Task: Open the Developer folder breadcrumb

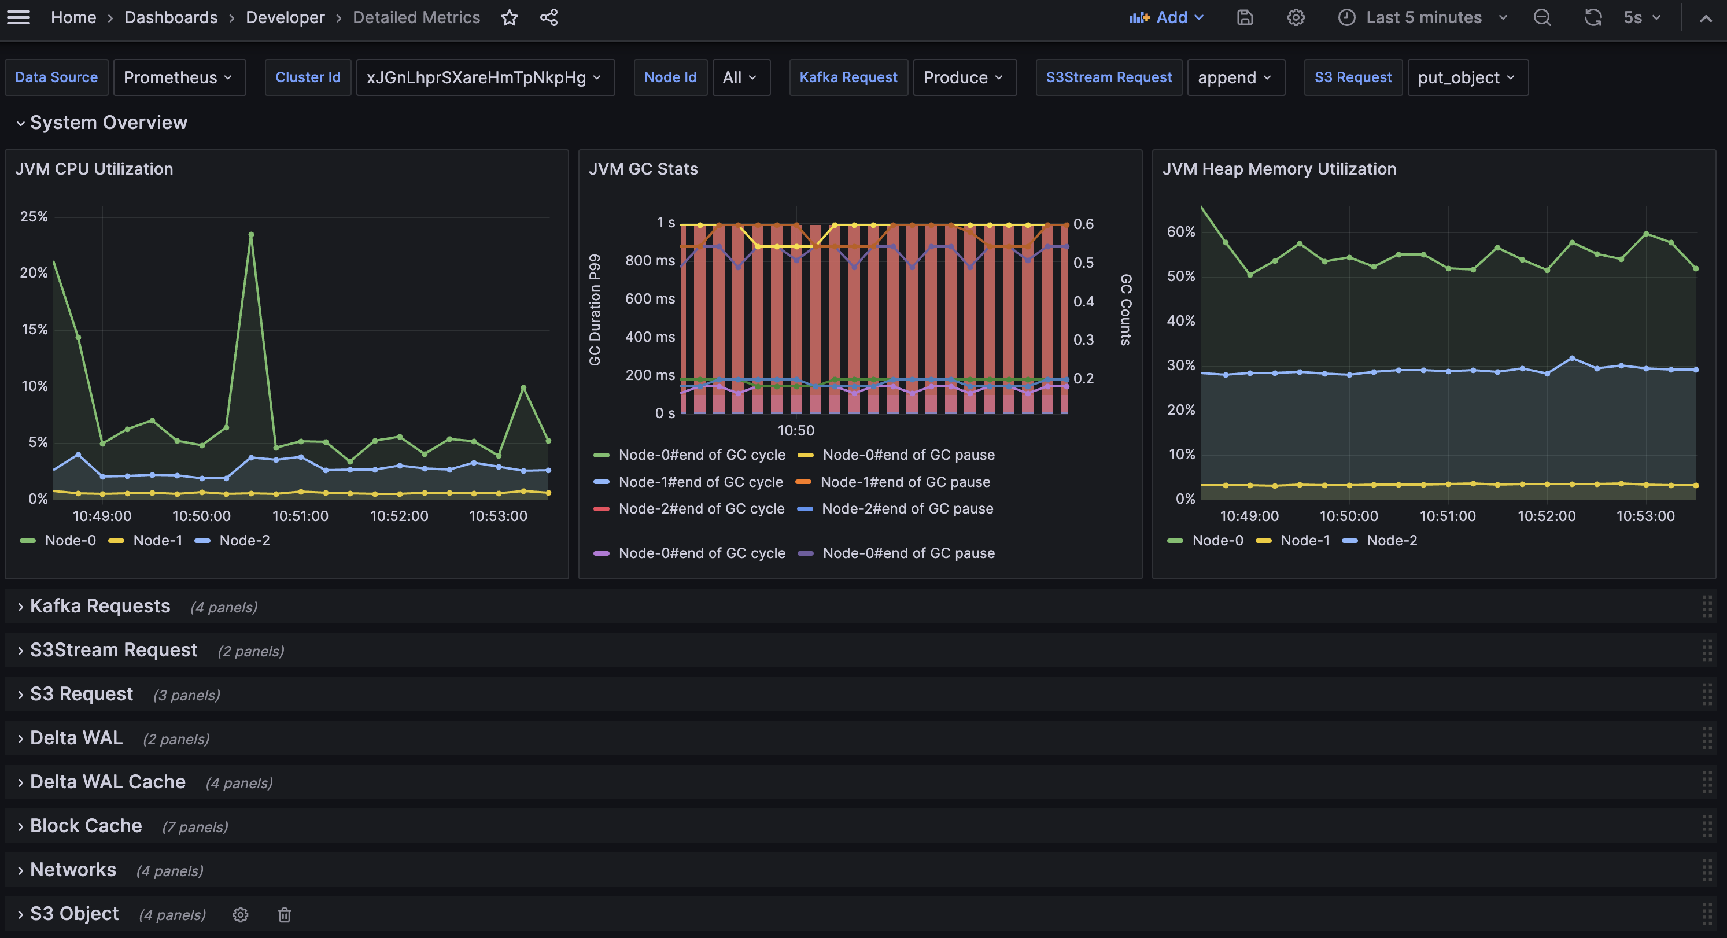Action: 285,17
